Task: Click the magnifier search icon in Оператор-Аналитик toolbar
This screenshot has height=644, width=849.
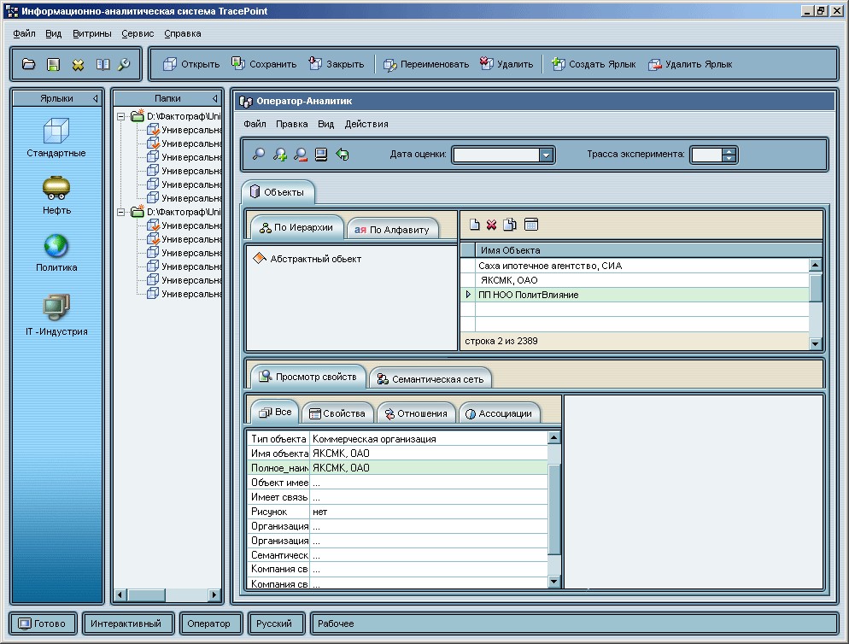Action: click(258, 155)
